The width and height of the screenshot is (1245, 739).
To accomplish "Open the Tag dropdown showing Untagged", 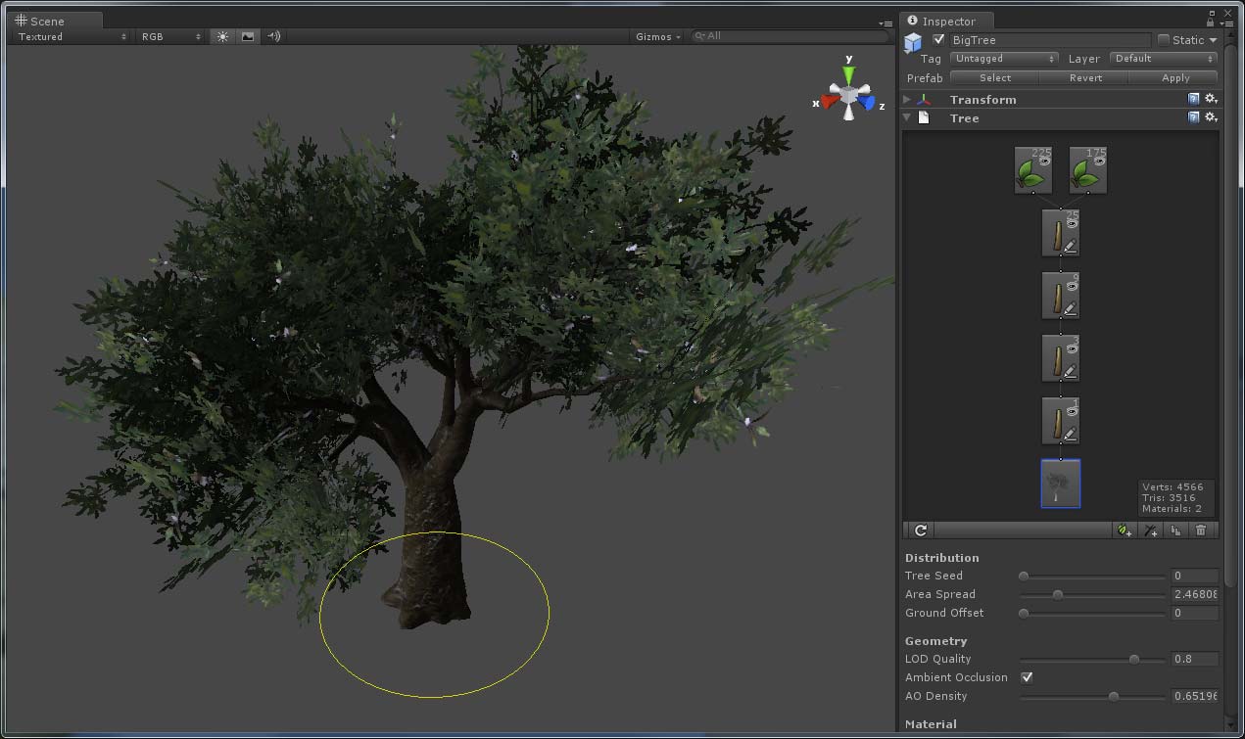I will [1003, 58].
